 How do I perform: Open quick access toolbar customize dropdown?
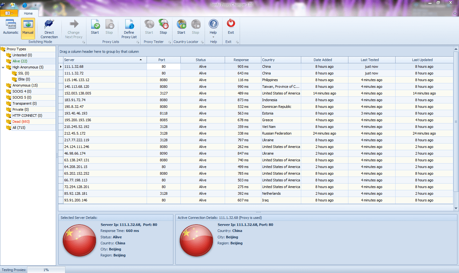click(35, 5)
